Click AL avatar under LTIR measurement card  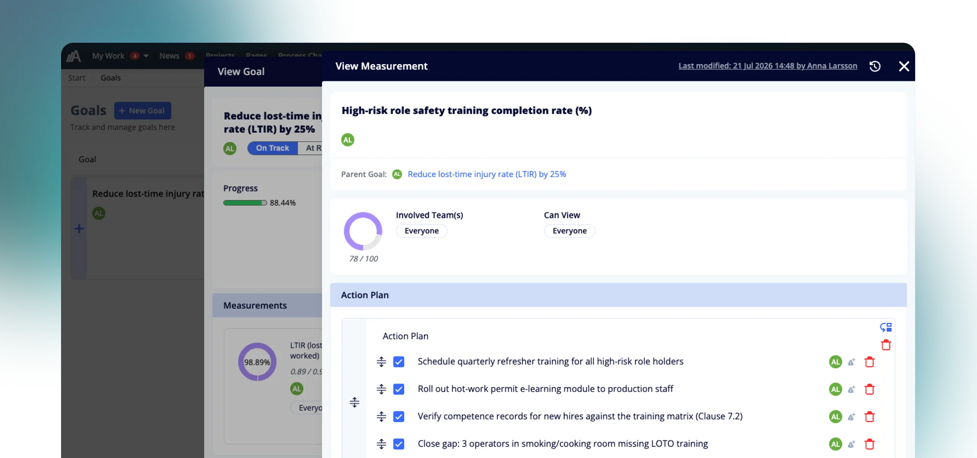click(x=297, y=389)
